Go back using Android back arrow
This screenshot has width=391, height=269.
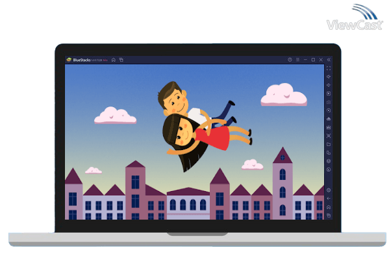click(329, 199)
